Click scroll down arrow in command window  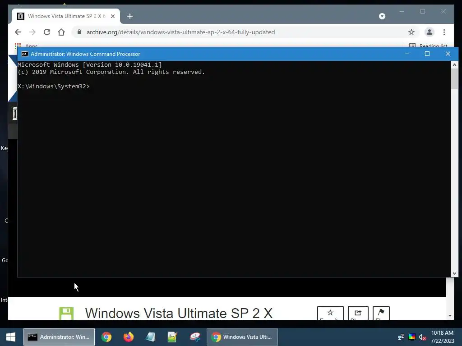tap(454, 273)
